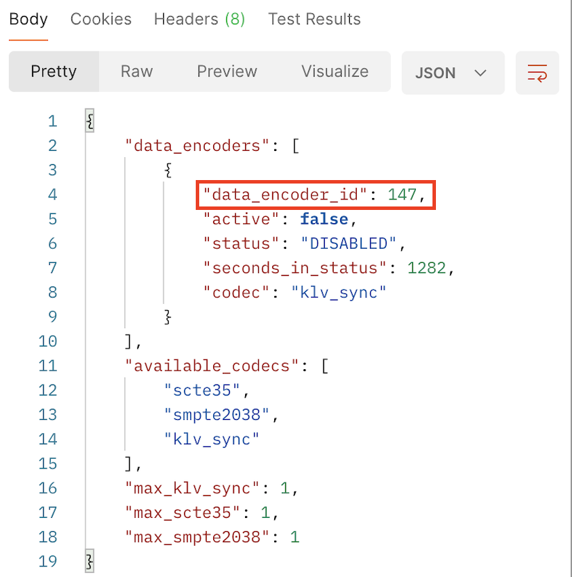Select the Preview view mode
572x577 pixels.
pos(227,72)
